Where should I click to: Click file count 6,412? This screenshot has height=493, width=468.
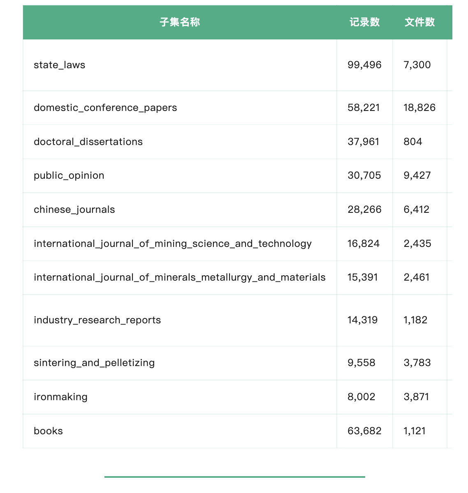416,210
